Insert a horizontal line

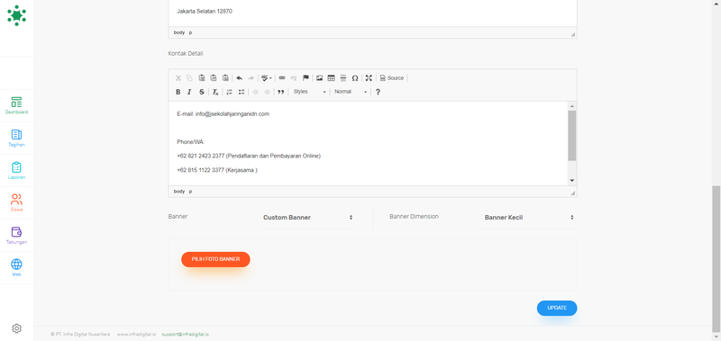[x=343, y=78]
